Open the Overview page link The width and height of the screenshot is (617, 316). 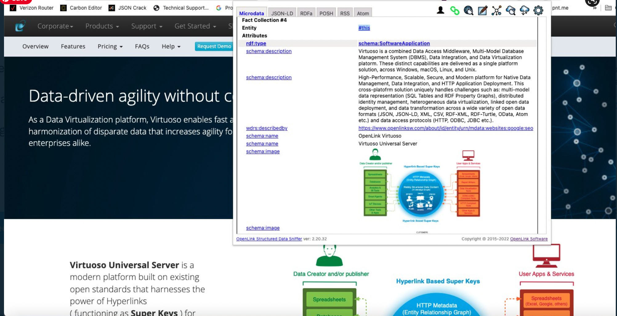(35, 46)
